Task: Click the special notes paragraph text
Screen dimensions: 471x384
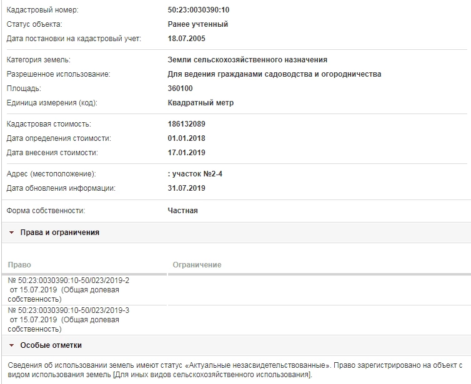Action: click(x=234, y=369)
